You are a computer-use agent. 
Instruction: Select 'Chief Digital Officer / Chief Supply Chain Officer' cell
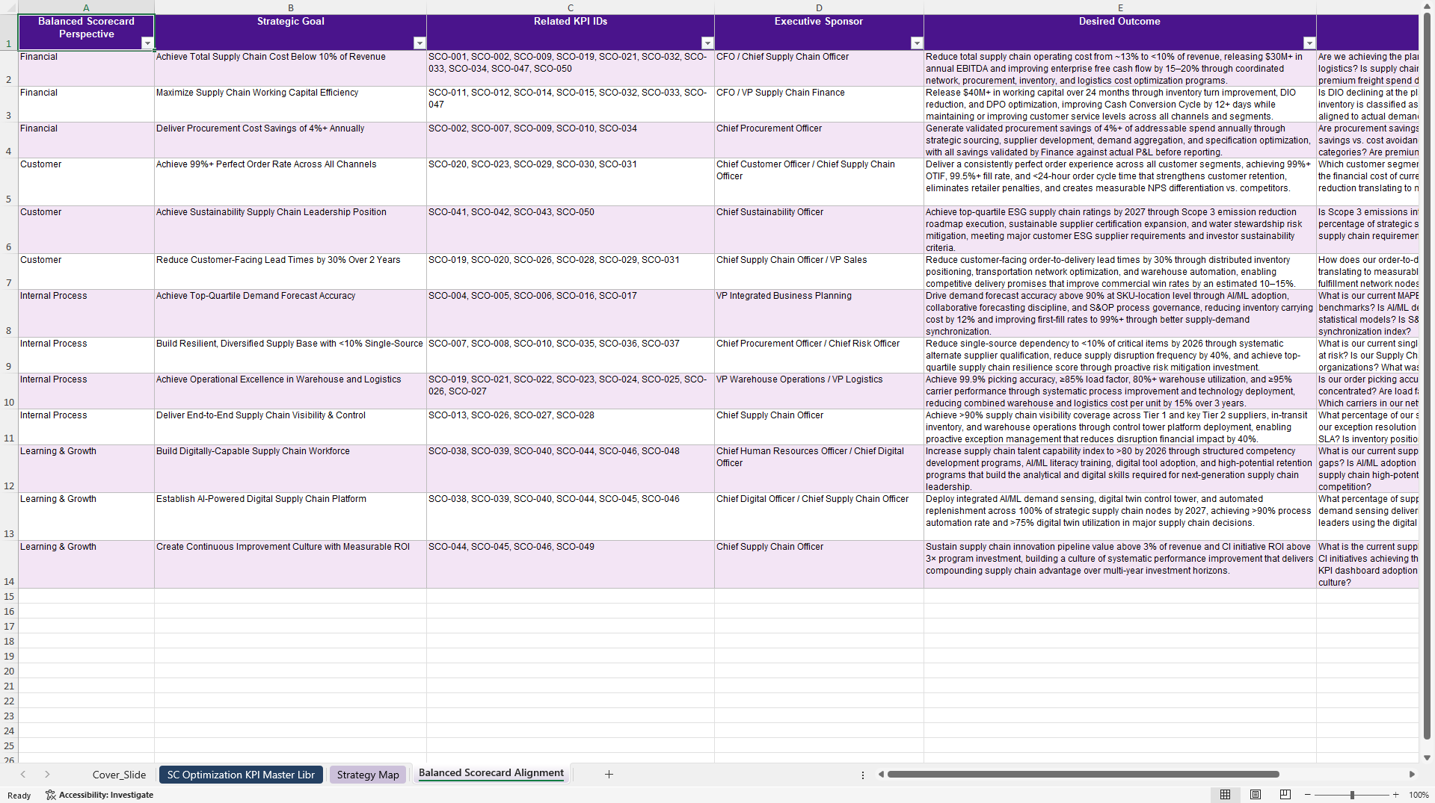click(819, 516)
